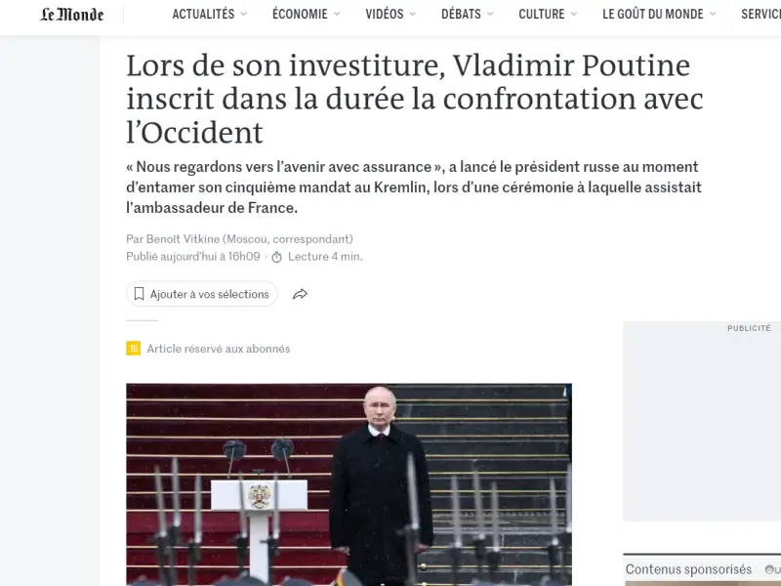Click Ajouter à vos sélections button
781x586 pixels.
[x=202, y=294]
